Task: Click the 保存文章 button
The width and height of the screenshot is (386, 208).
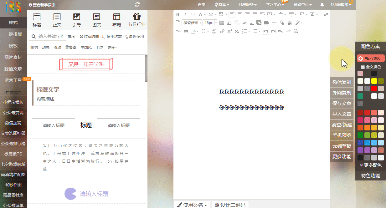Action: (342, 104)
